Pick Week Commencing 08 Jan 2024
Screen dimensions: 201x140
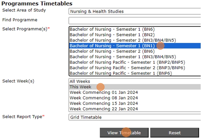[103, 98]
